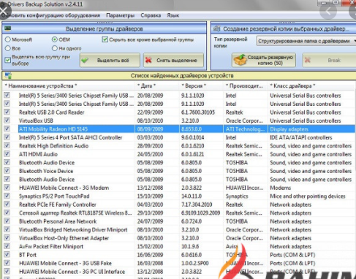Viewport: 356px width, 279px height.
Task: Select the Все radio button
Action: (8, 48)
